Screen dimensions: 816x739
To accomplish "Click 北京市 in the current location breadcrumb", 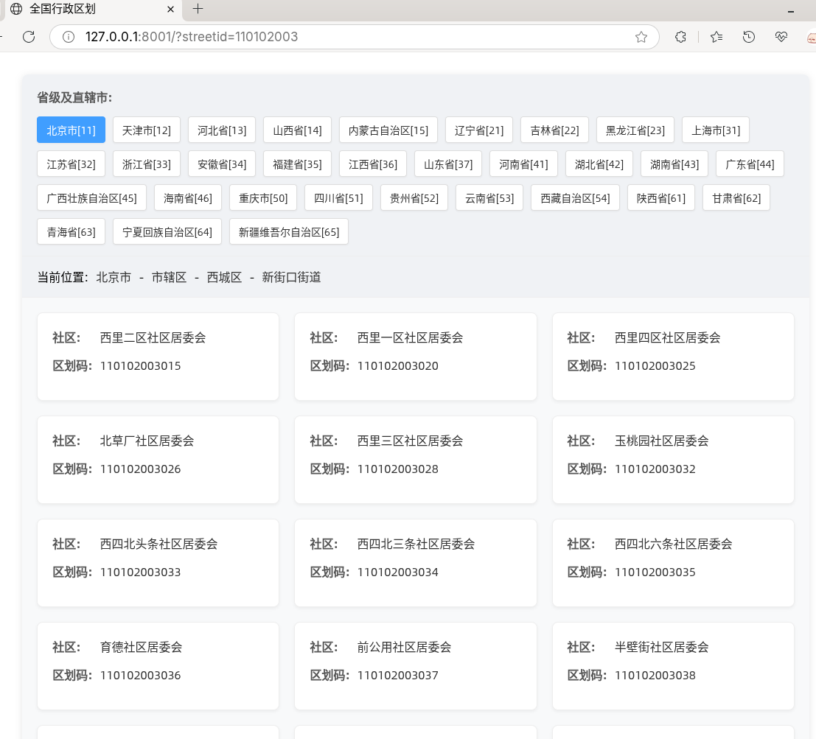I will [114, 278].
